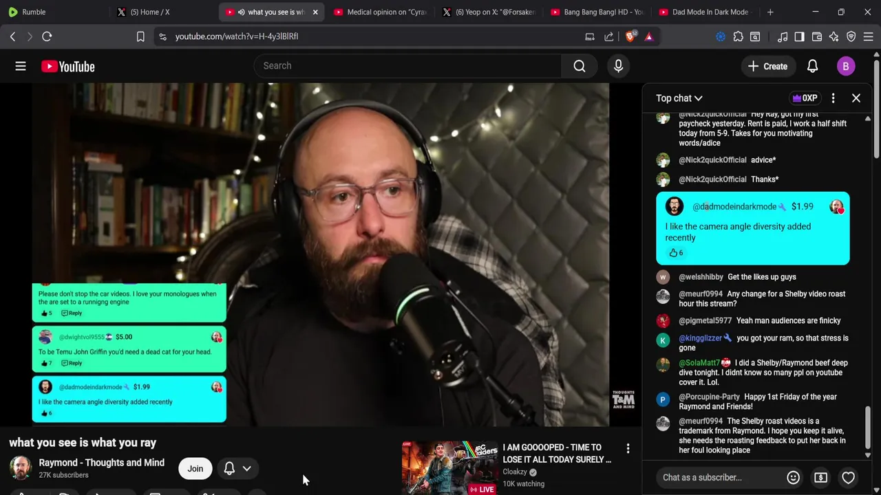Click @pigmetal5977 chat username
Viewport: 881px width, 495px height.
click(x=705, y=320)
